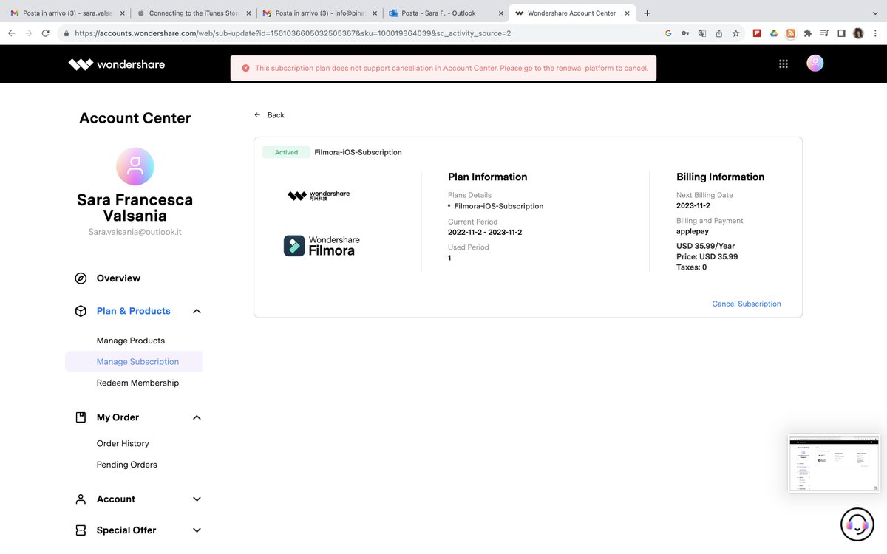The height and width of the screenshot is (554, 887).
Task: Open Order History in the sidebar
Action: [x=123, y=443]
